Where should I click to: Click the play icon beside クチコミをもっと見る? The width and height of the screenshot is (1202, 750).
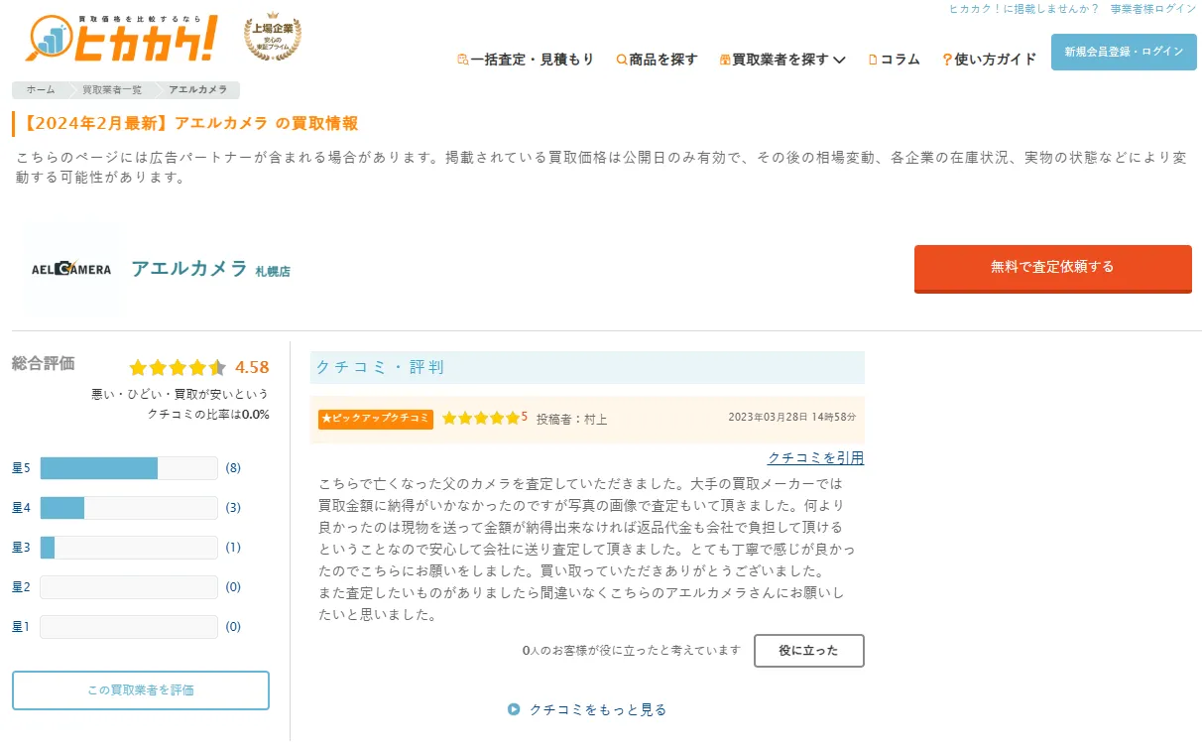[514, 709]
